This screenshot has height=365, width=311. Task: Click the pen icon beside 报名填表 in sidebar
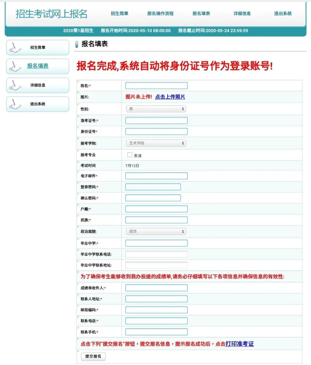[x=15, y=67]
